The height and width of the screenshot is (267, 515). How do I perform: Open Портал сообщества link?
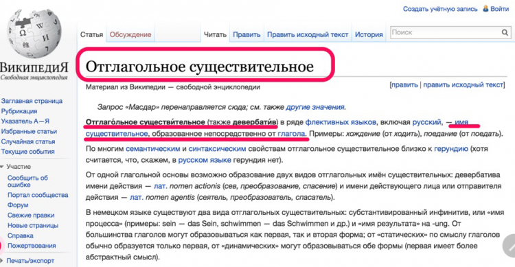(38, 195)
